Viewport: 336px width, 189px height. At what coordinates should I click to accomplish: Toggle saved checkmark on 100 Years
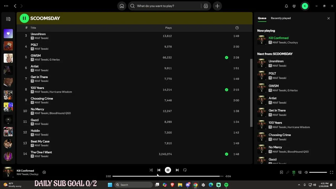click(227, 90)
